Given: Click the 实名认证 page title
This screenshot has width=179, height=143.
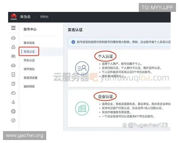Looking at the screenshot, I should pos(75,30).
